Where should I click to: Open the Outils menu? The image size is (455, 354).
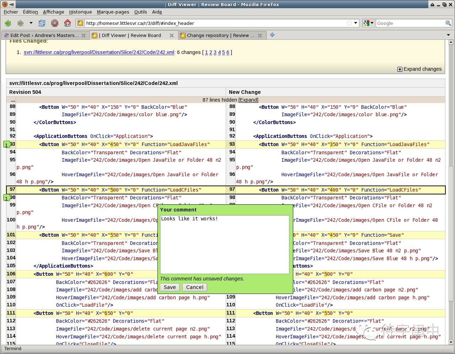tap(141, 12)
